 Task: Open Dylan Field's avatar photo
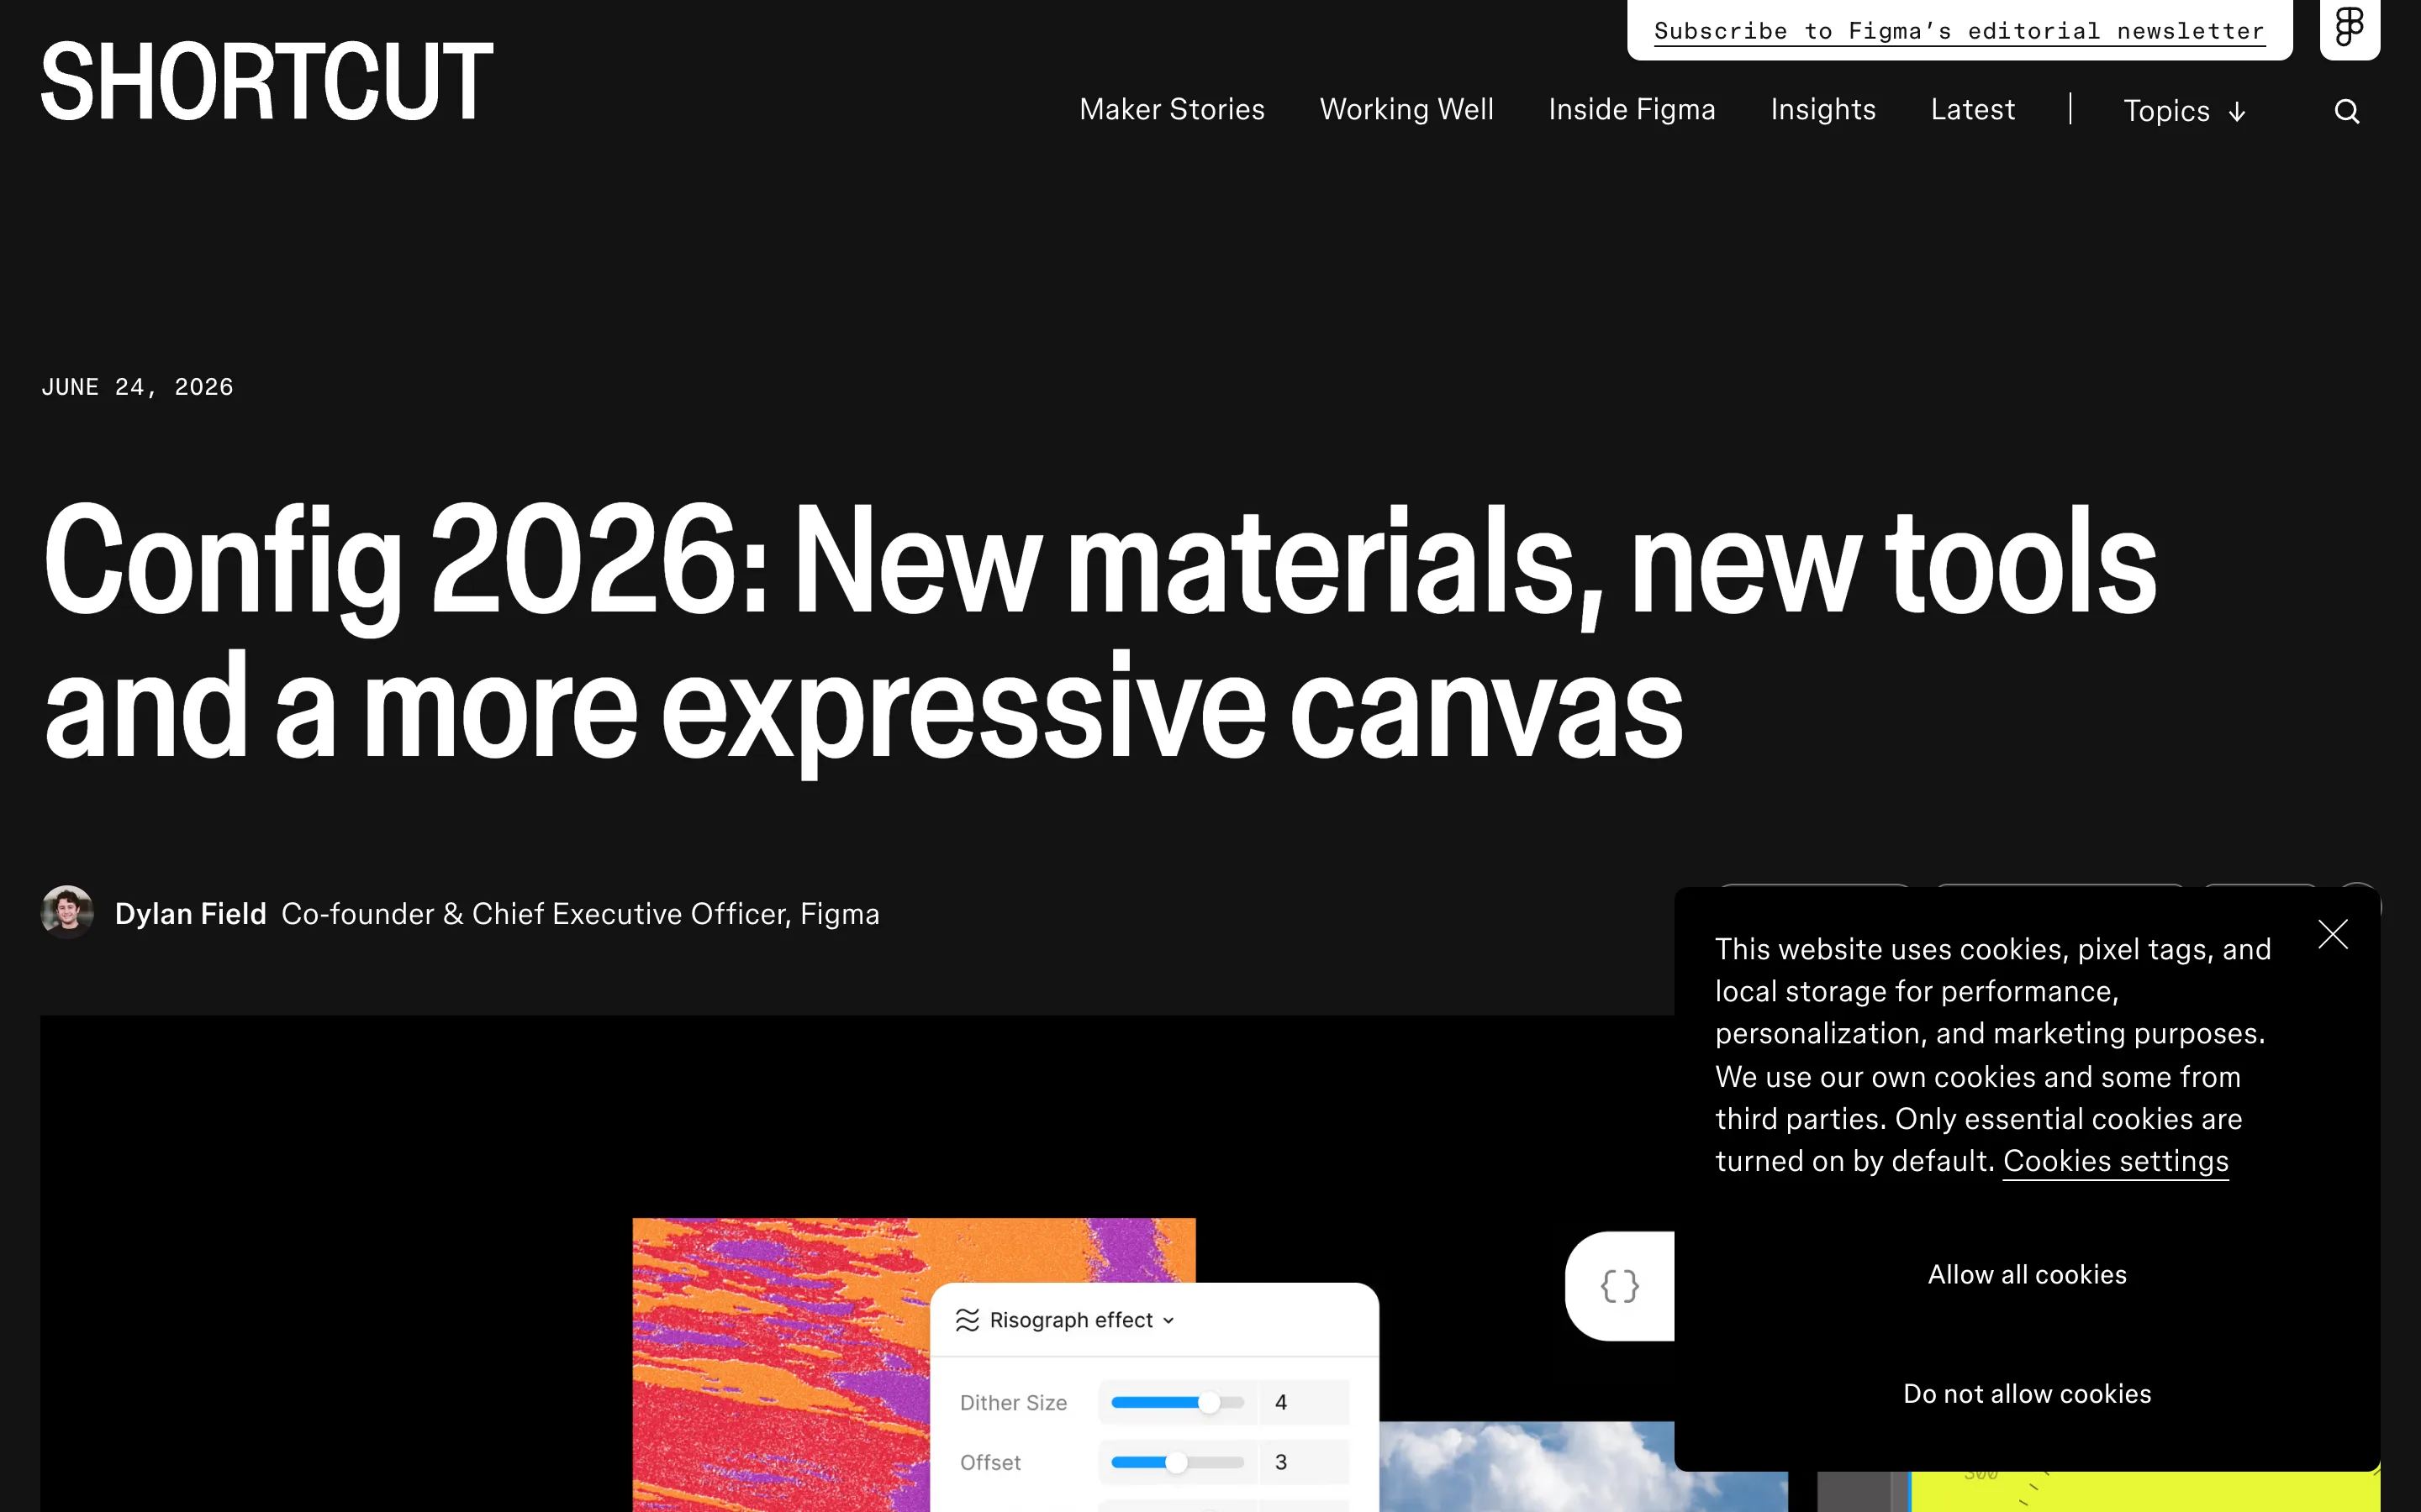point(67,912)
